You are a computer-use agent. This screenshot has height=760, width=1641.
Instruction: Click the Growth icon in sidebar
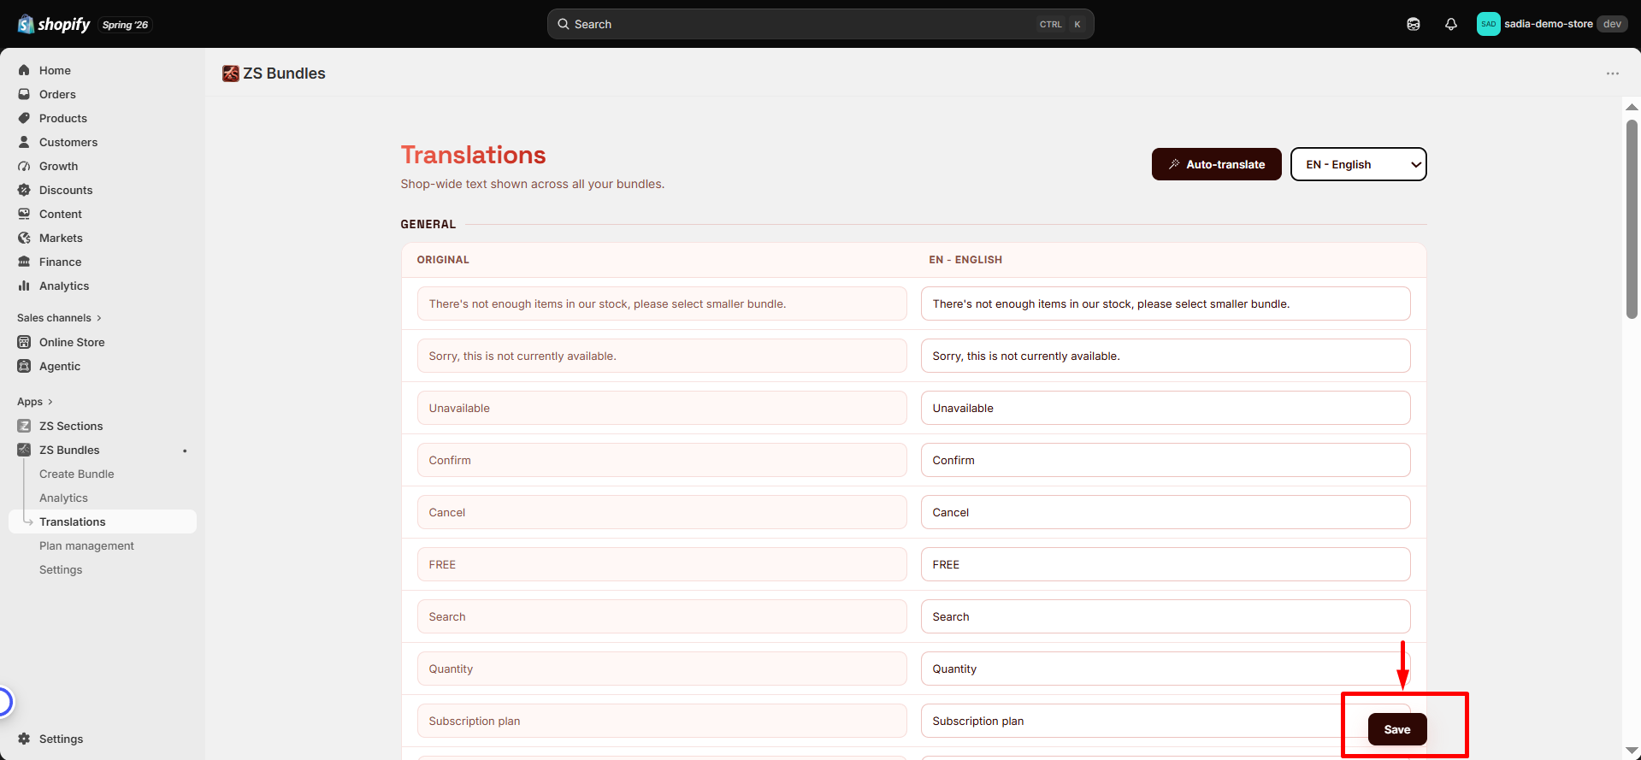click(24, 166)
